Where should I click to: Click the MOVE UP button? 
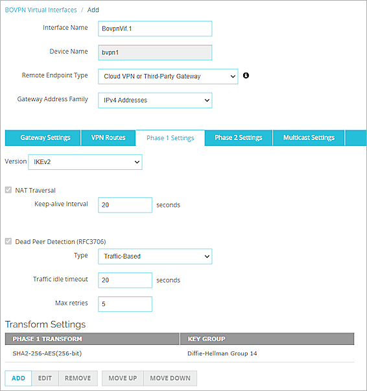point(123,378)
